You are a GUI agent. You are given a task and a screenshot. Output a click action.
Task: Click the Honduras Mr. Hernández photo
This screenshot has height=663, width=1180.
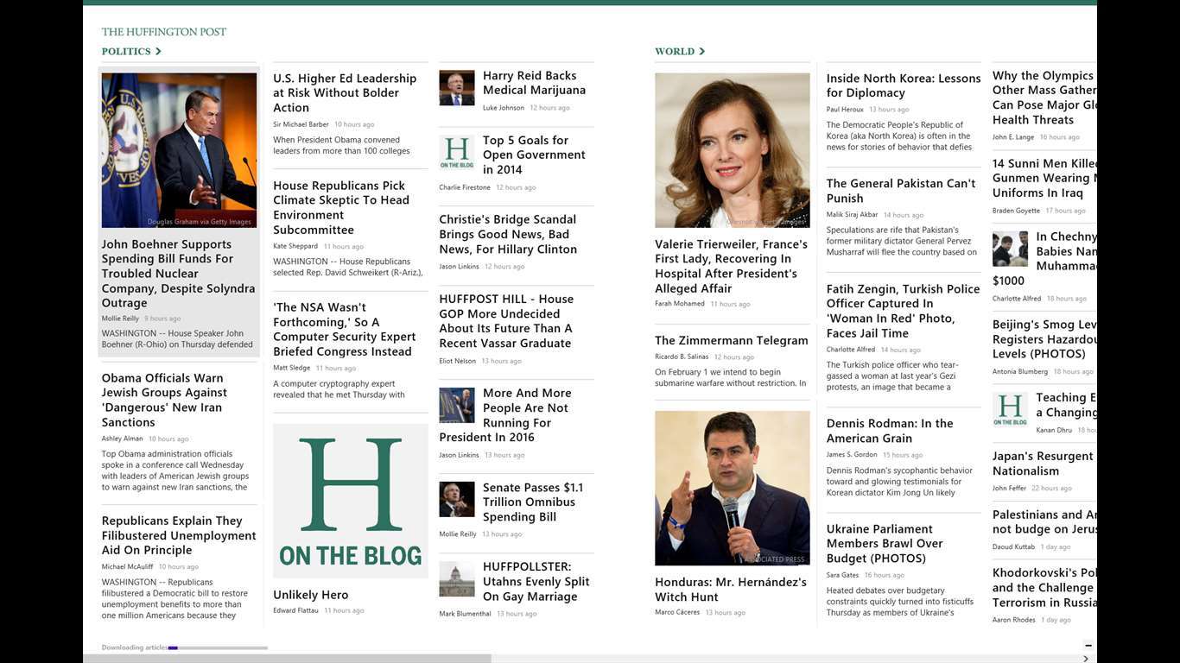click(x=732, y=488)
